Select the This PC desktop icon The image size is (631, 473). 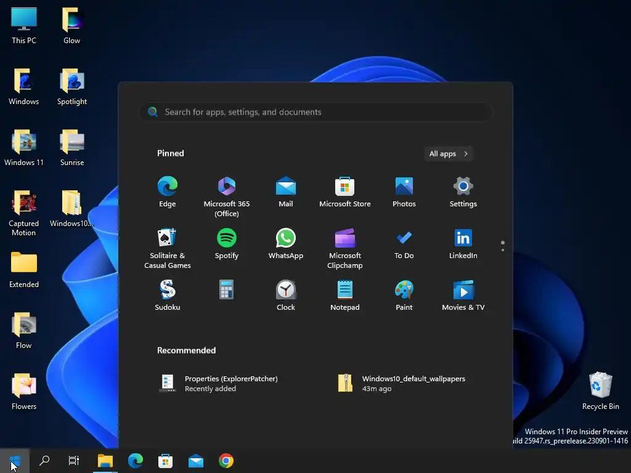point(24,25)
